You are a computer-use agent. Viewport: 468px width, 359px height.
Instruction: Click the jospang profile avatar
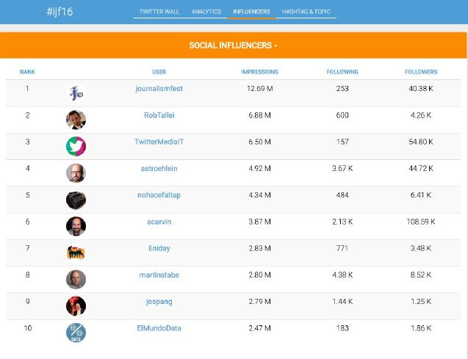click(76, 306)
